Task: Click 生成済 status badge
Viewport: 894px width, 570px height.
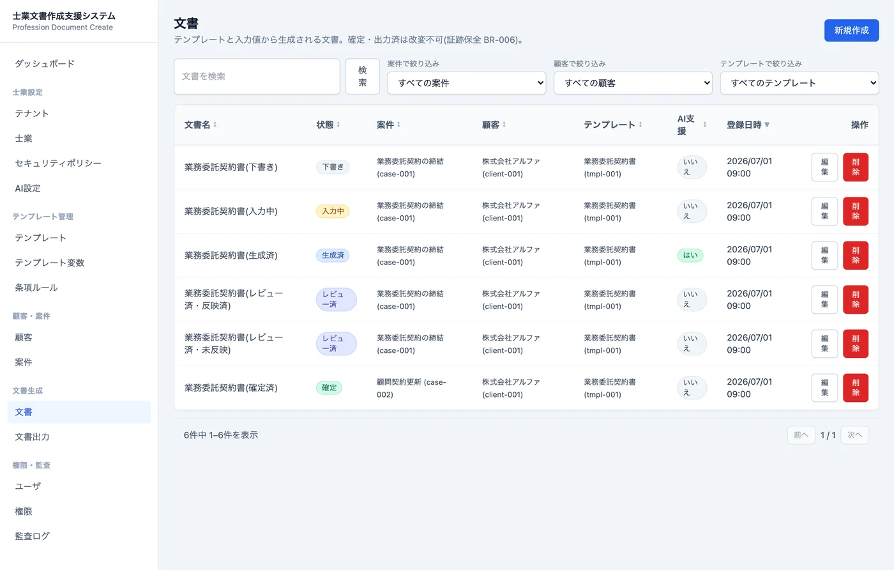Action: [333, 256]
